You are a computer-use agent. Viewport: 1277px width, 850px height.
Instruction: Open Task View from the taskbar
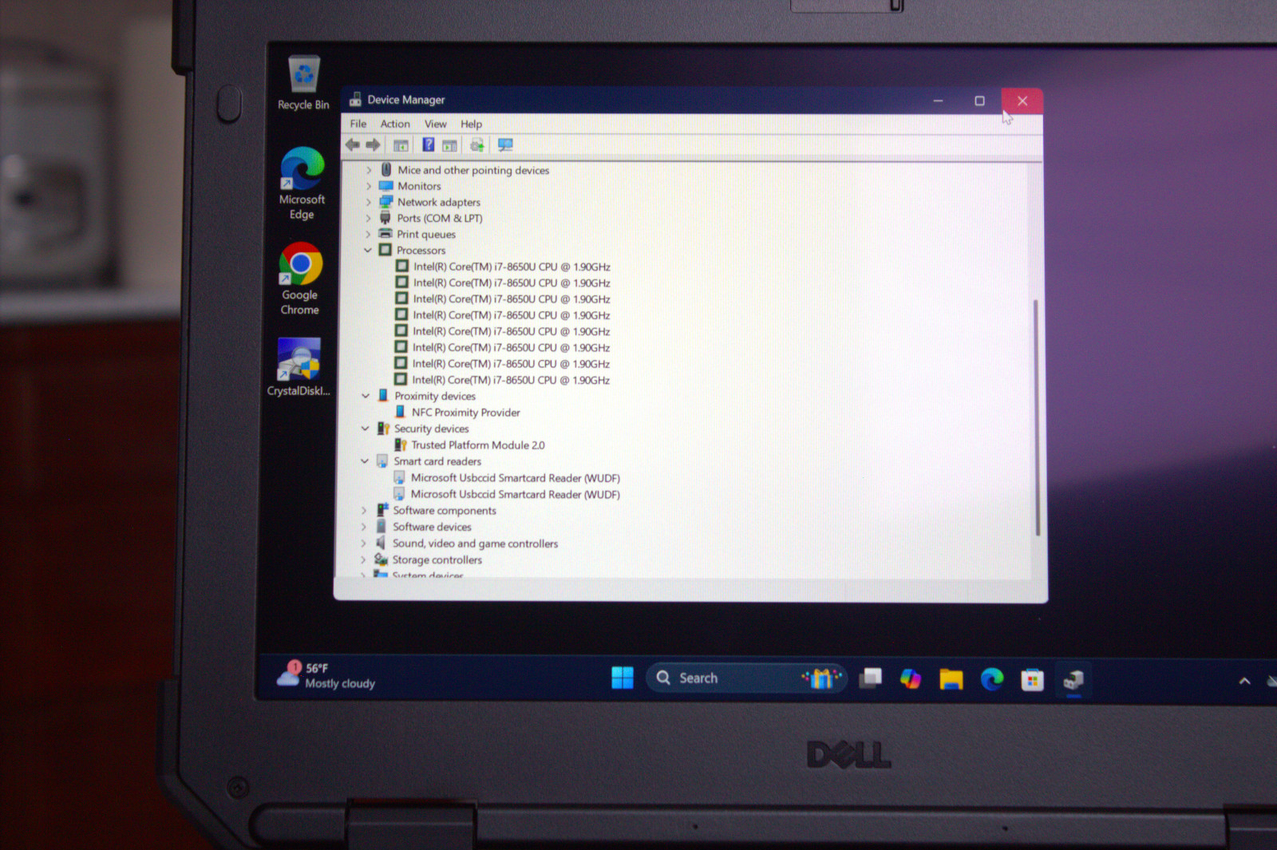tap(870, 678)
